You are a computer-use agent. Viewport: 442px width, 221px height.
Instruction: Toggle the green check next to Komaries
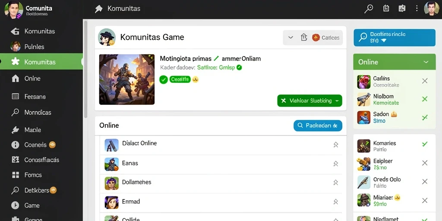pyautogui.click(x=425, y=144)
